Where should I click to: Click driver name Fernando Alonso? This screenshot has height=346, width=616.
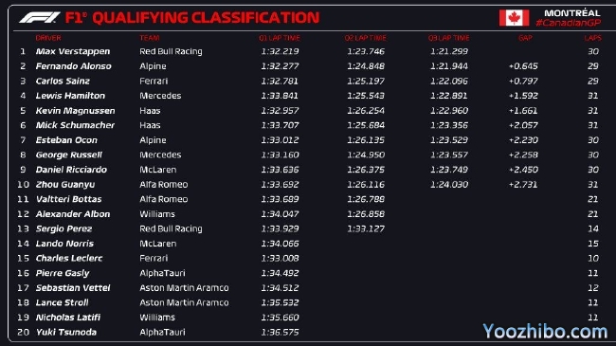pos(74,66)
